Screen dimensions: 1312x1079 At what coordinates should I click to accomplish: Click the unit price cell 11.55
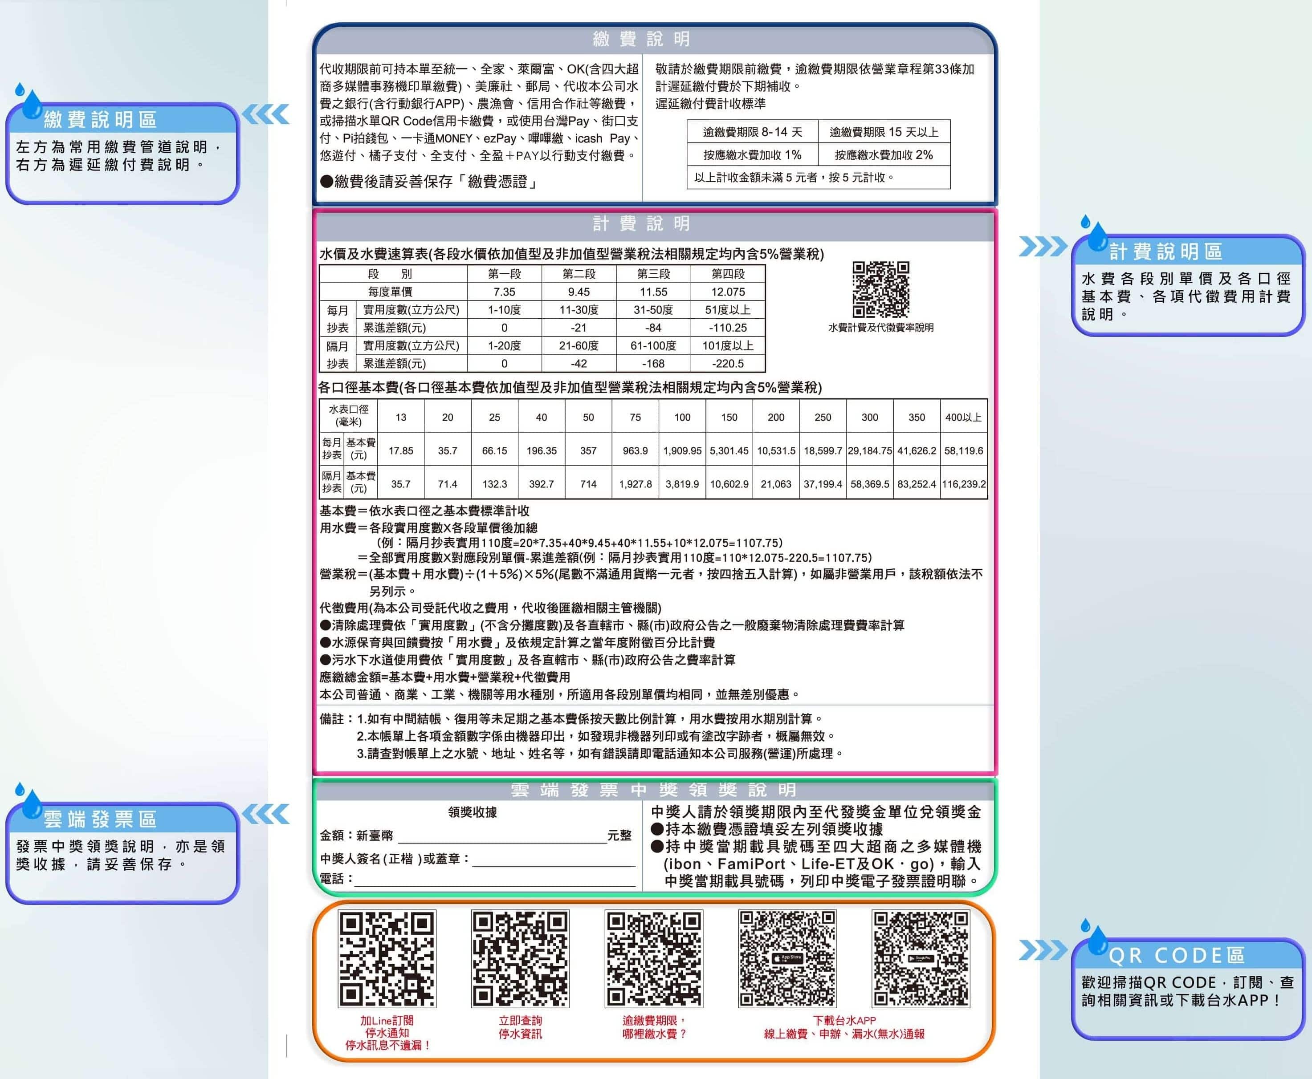point(653,292)
